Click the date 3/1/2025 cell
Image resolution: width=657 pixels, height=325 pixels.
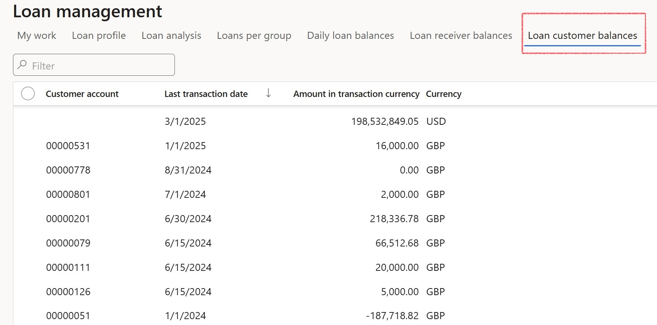pos(185,121)
